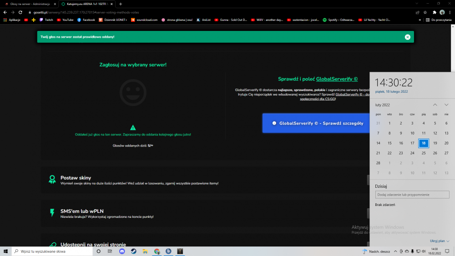455x256 pixels.
Task: Click the date piątek, 18 lutego 2022
Action: (x=391, y=91)
